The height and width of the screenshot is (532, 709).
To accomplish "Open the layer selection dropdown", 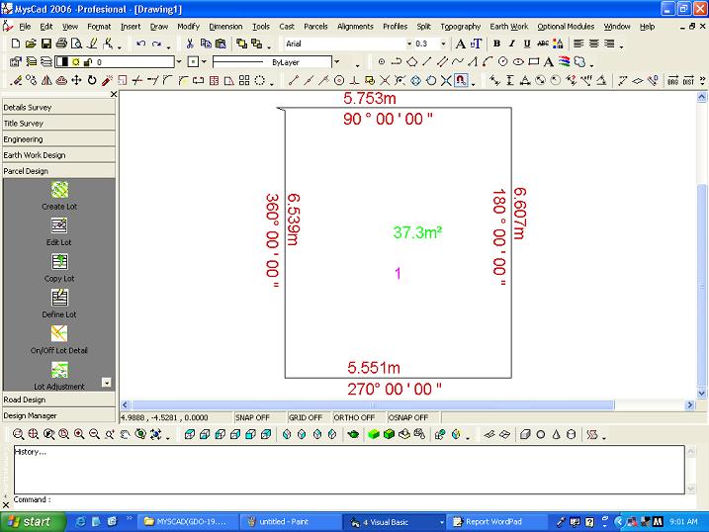I will click(178, 62).
